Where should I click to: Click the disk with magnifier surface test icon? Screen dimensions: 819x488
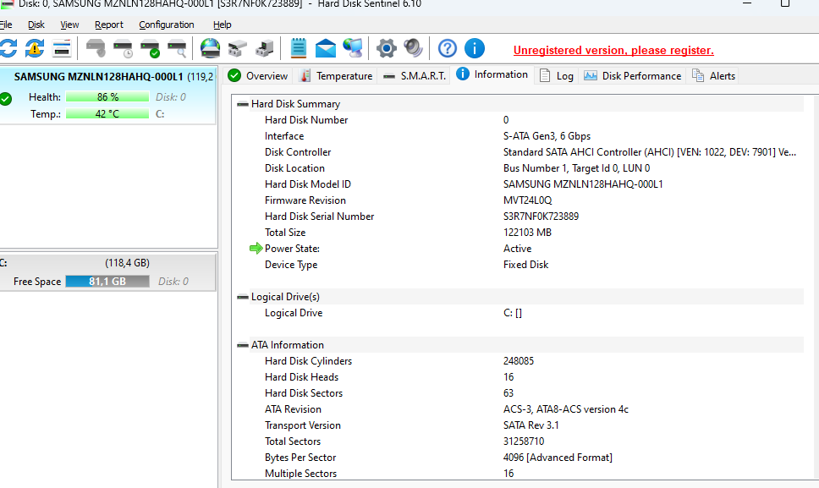point(176,48)
